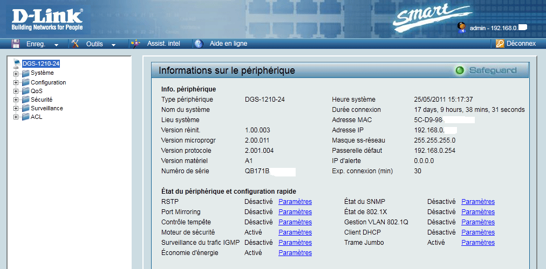
Task: Select the ACL tree label
Action: (36, 117)
